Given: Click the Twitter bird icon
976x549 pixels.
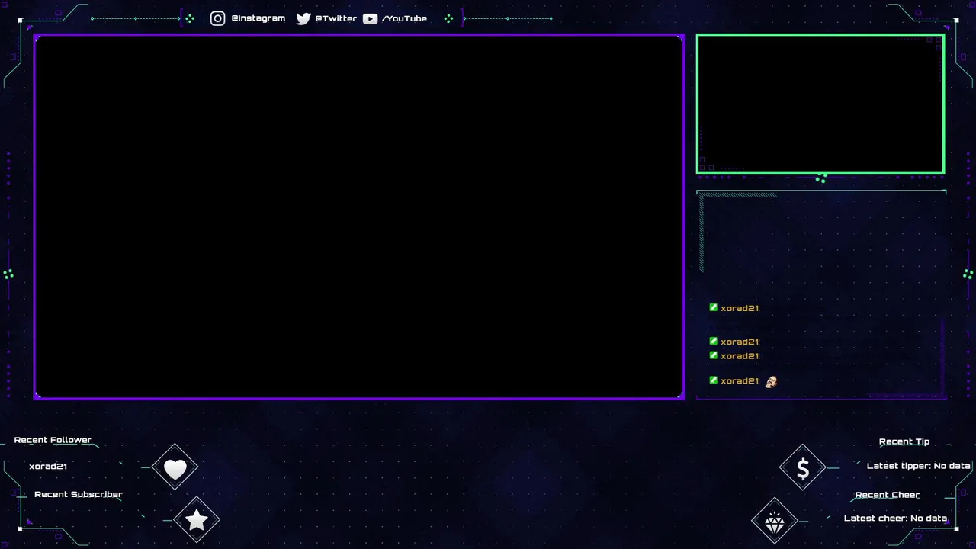Looking at the screenshot, I should coord(303,18).
